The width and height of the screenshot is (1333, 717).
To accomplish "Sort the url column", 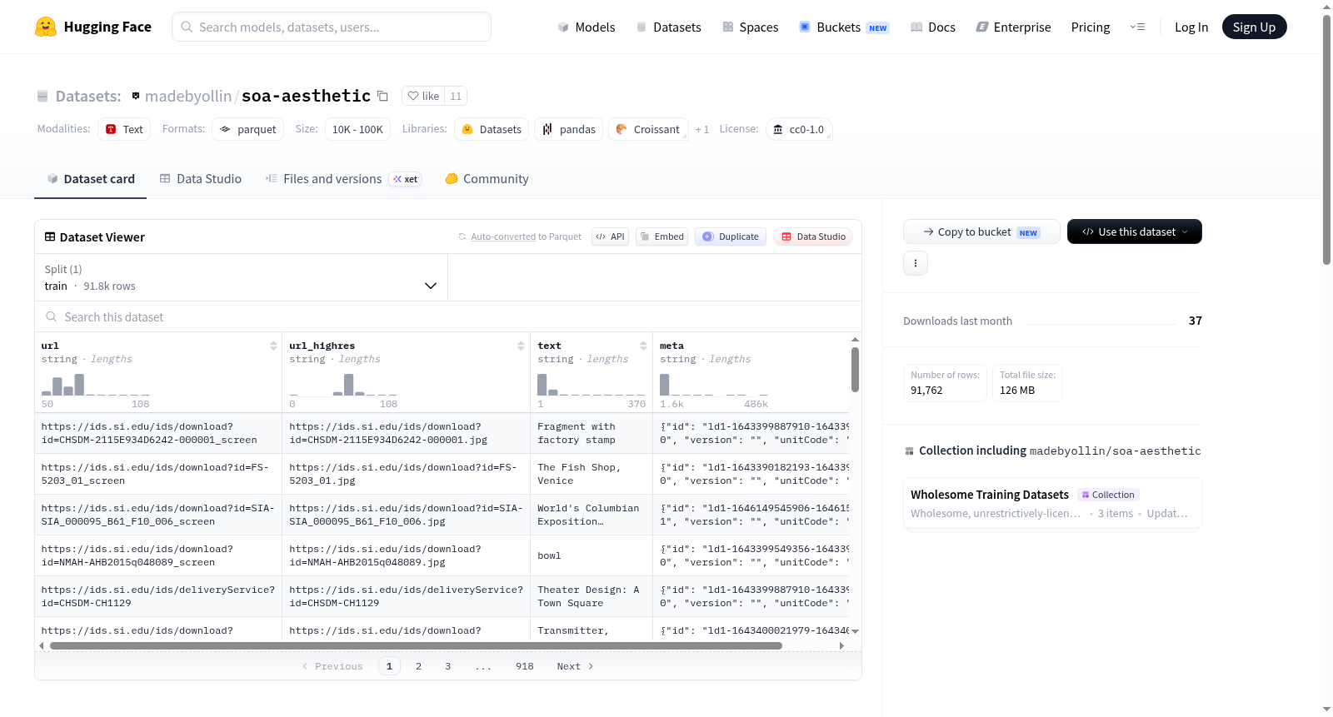I will pos(273,346).
